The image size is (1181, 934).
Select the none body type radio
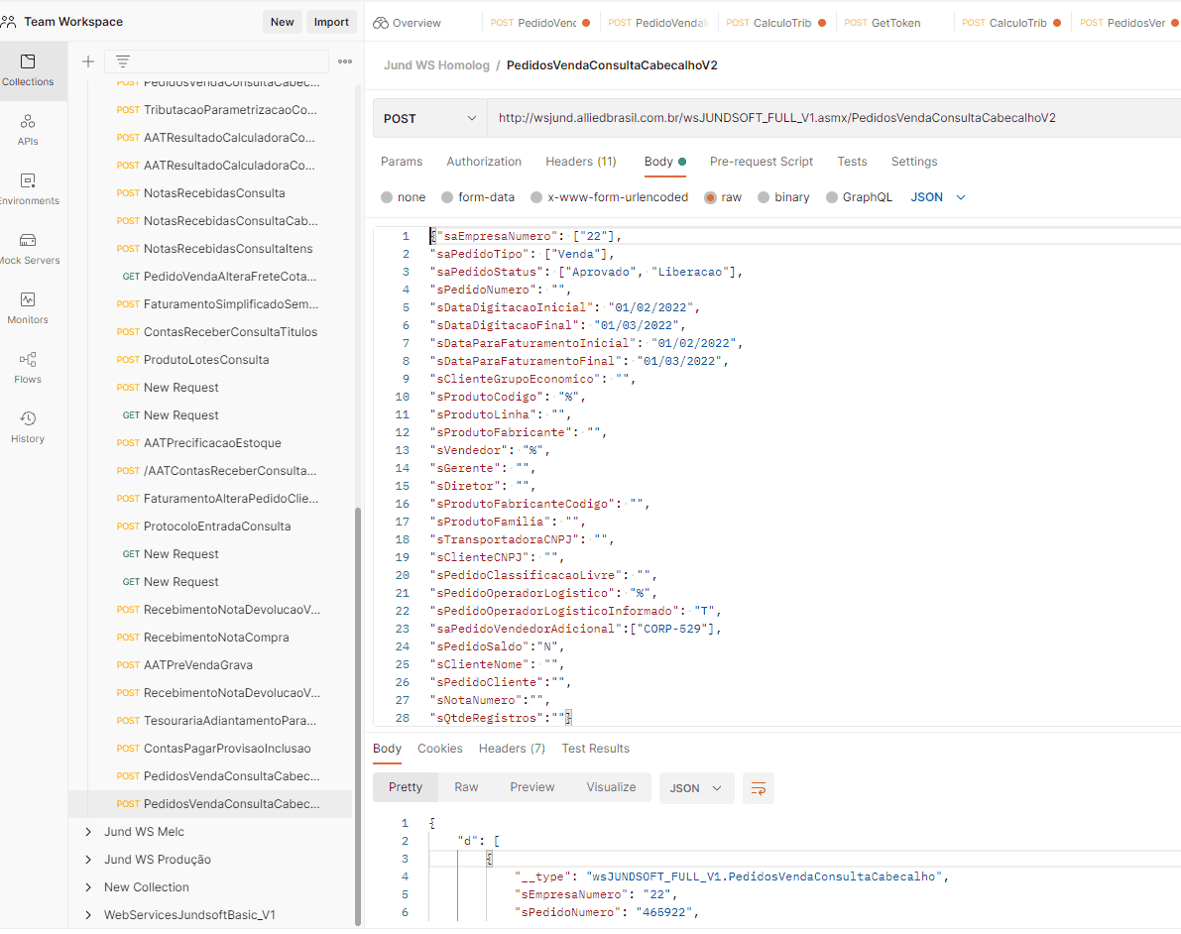click(x=388, y=197)
